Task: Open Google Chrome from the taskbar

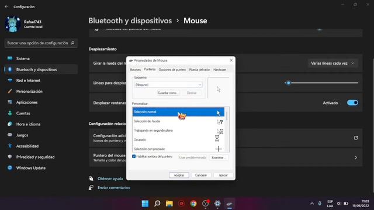Action: click(x=193, y=204)
